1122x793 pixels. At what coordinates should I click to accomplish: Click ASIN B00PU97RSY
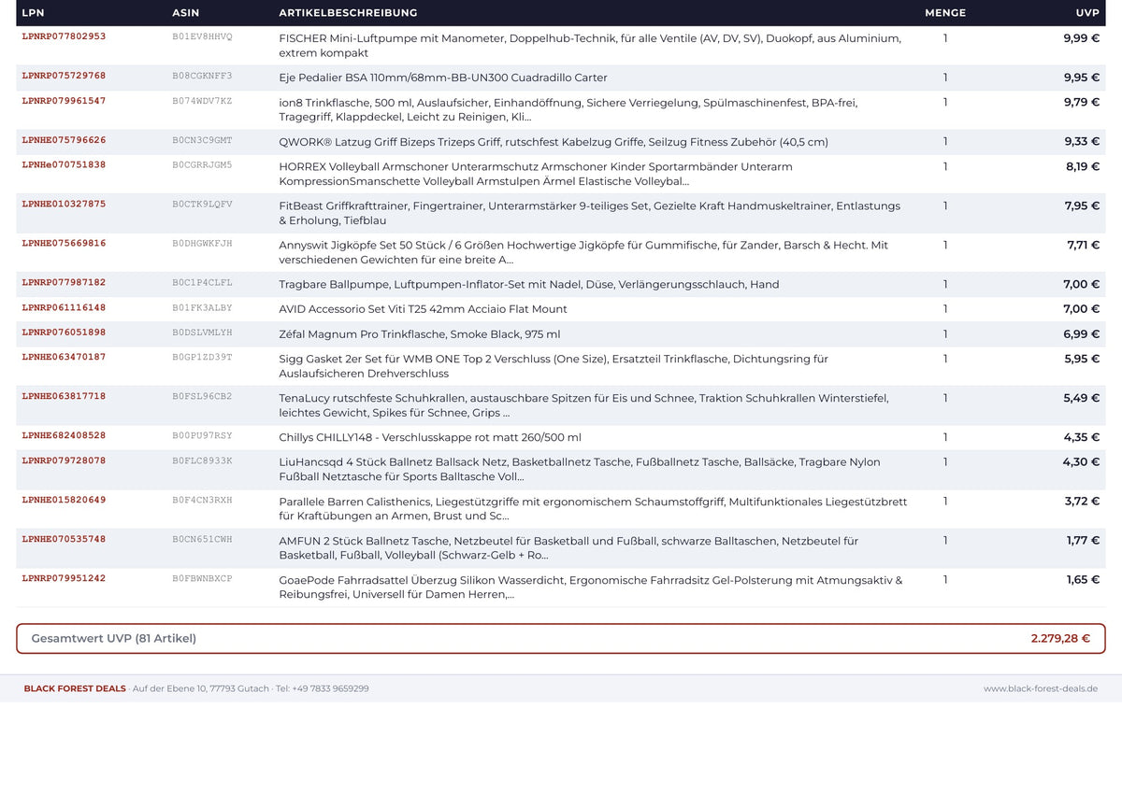(202, 435)
